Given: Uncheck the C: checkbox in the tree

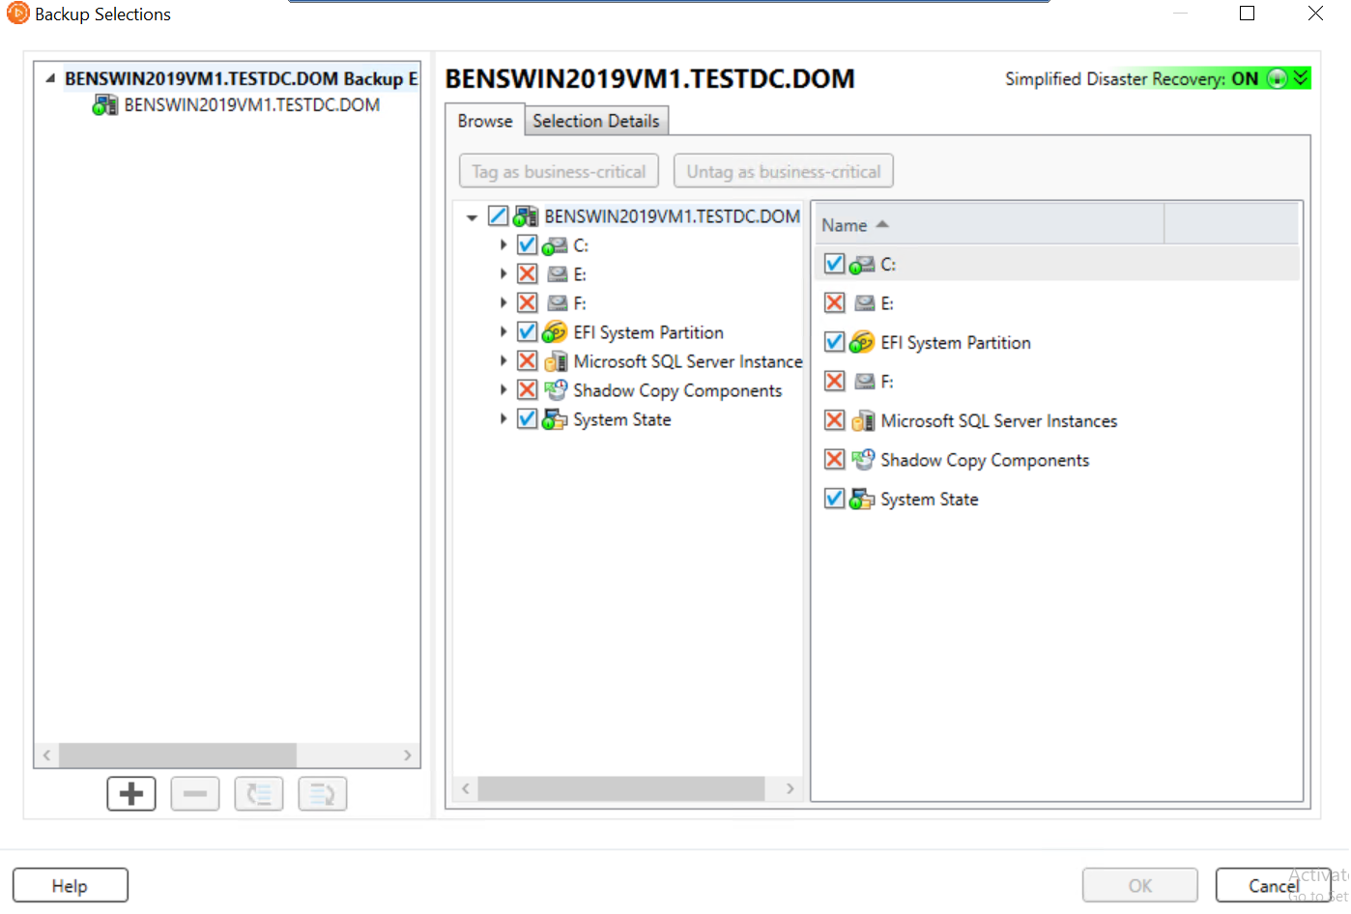Looking at the screenshot, I should (x=527, y=245).
